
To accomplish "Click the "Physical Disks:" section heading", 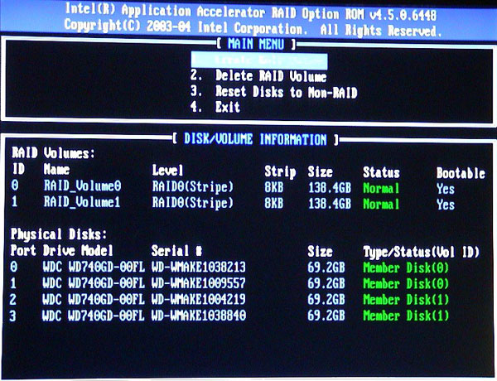I will click(59, 234).
